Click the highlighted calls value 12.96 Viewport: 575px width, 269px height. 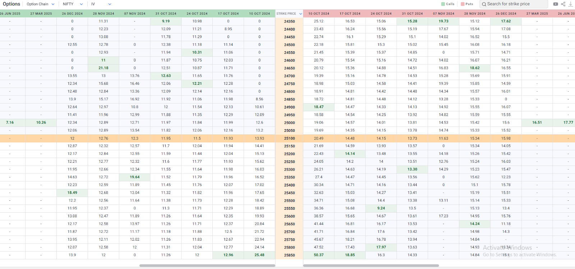coord(228,255)
